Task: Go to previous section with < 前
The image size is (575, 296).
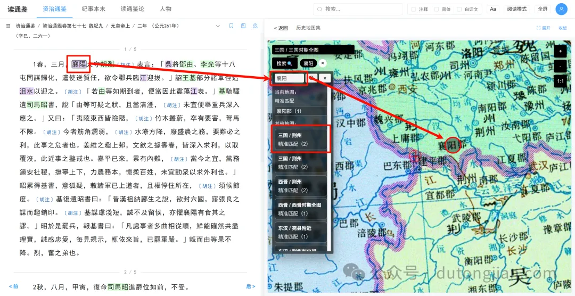Action: click(13, 286)
